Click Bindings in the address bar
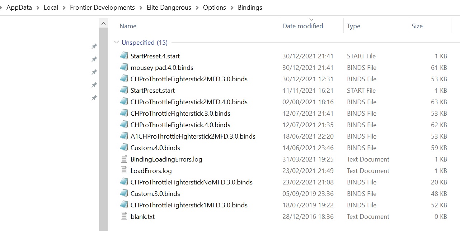Image resolution: width=460 pixels, height=231 pixels. point(250,8)
